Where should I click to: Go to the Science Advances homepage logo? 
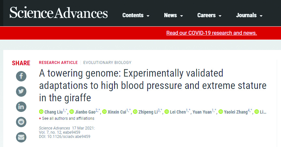[x=59, y=12]
